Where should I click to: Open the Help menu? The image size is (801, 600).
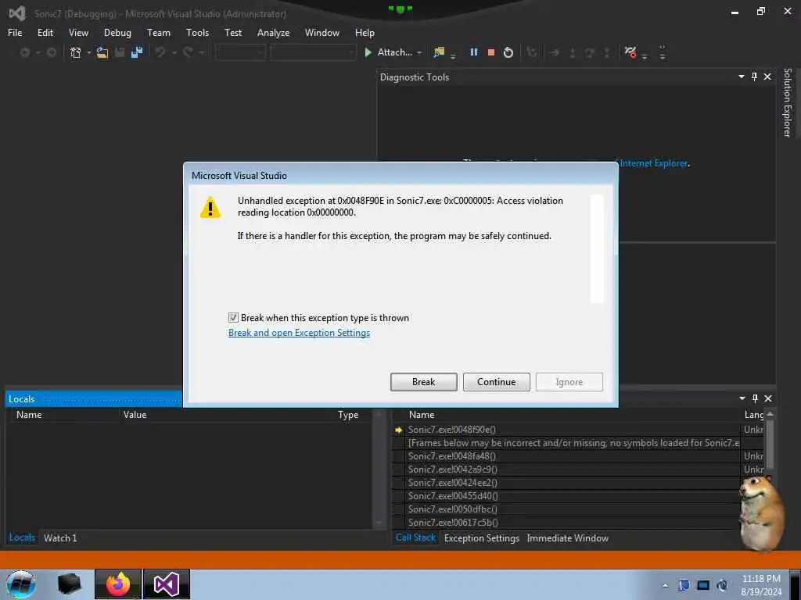pos(365,33)
